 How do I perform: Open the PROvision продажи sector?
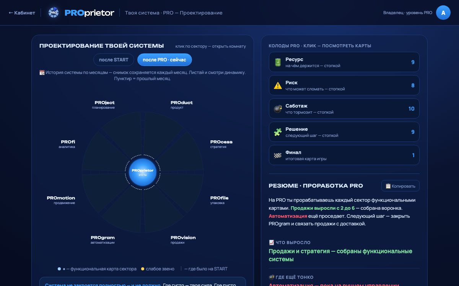pos(183,240)
